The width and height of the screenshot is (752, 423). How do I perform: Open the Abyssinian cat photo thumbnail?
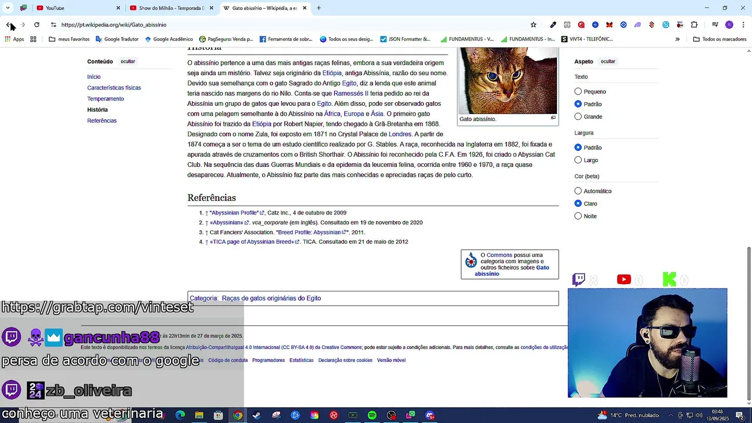(x=508, y=80)
